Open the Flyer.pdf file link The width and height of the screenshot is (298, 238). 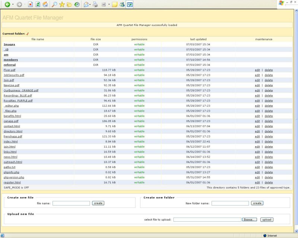[x=10, y=70]
